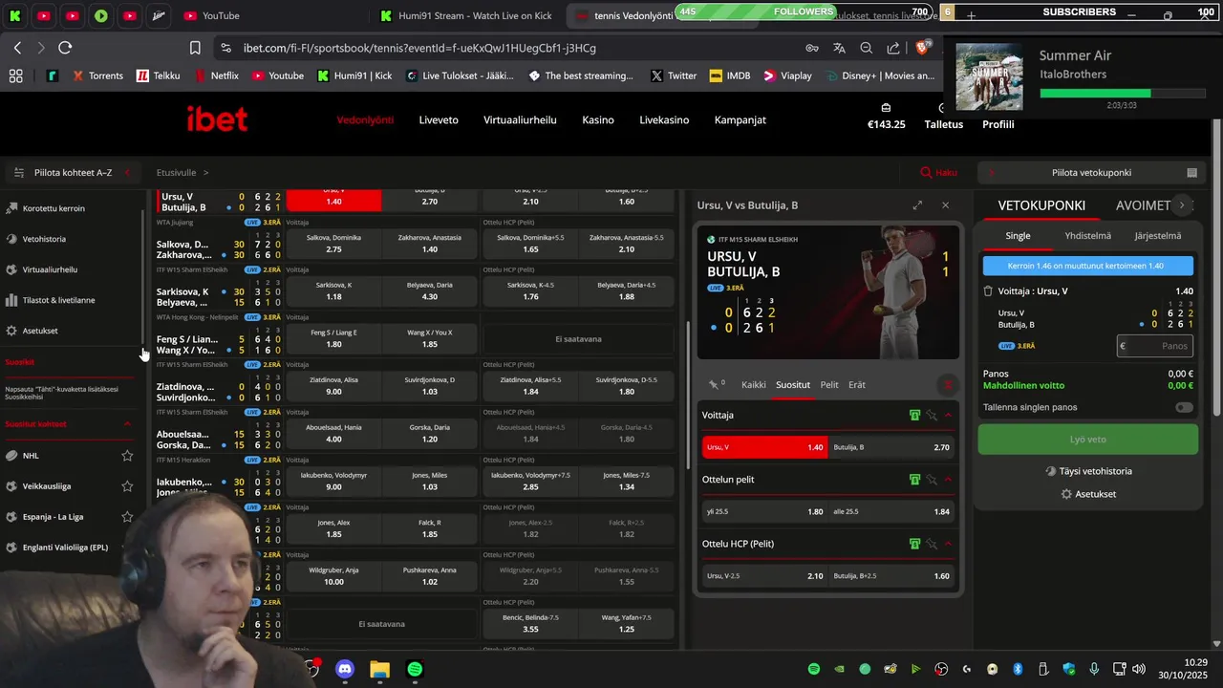This screenshot has height=688, width=1223.
Task: Toggle Tallenna singlen panos switch
Action: click(x=1184, y=407)
